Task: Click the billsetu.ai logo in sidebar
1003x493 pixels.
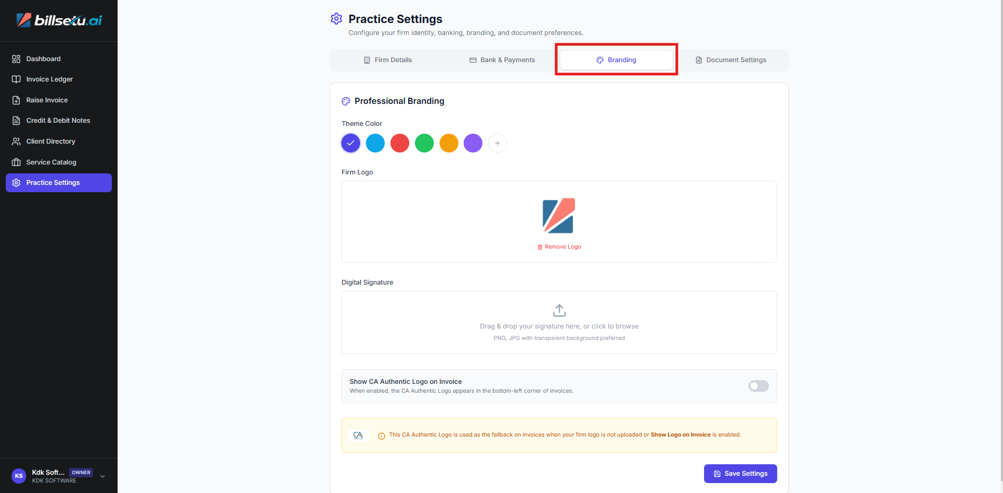Action: 59,20
